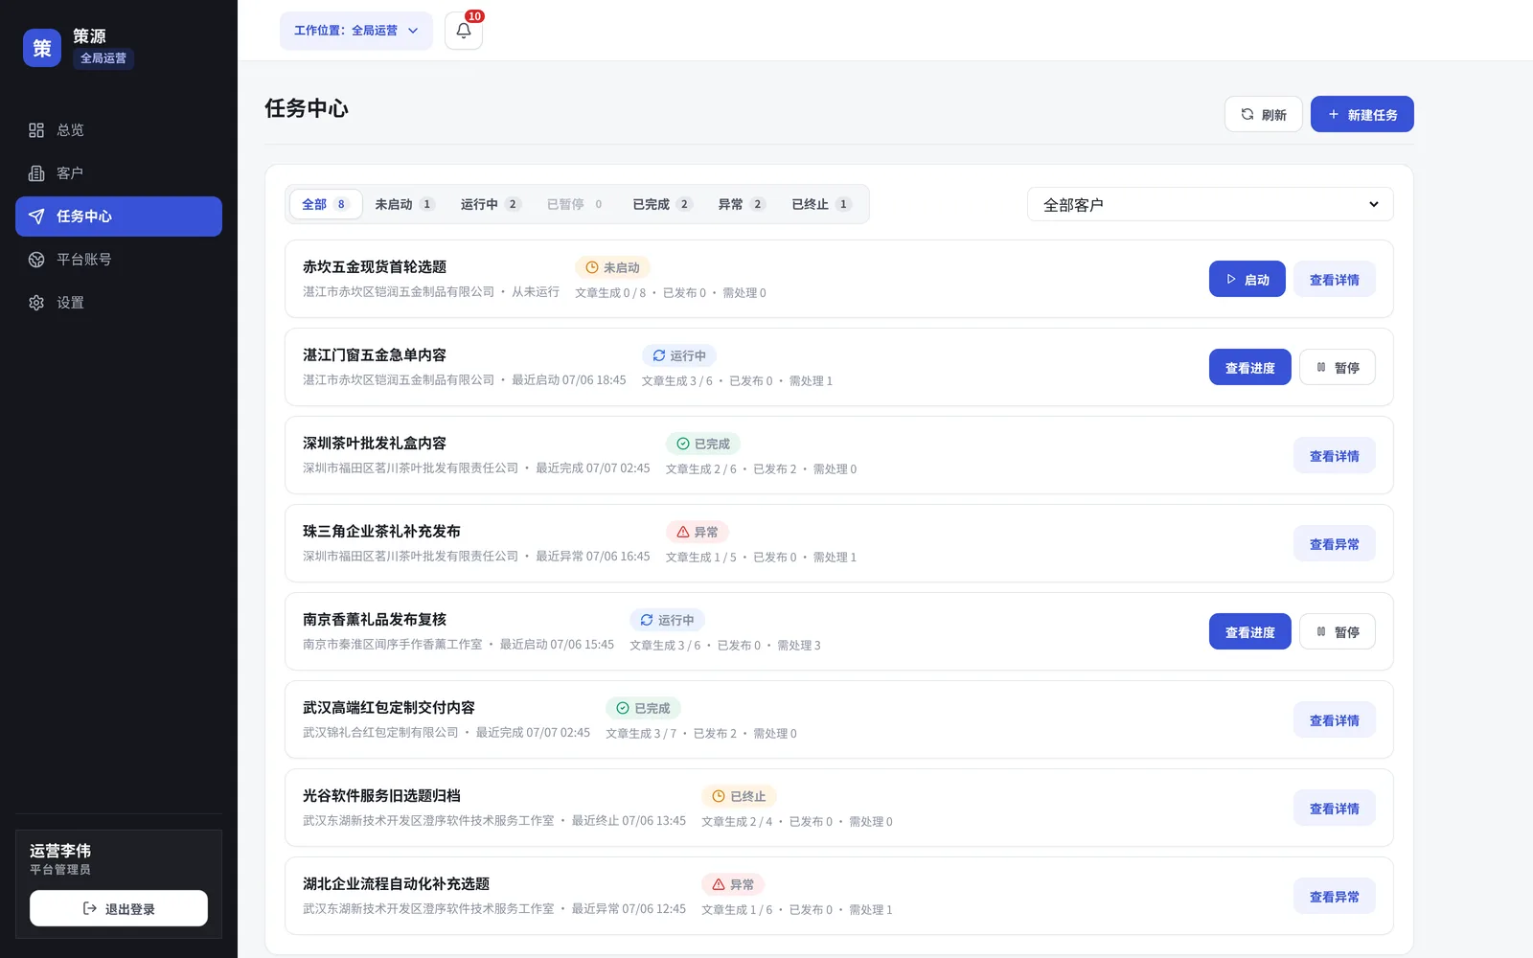Click 异常 badge on 珠三角企业茶礼补充发布

click(698, 532)
